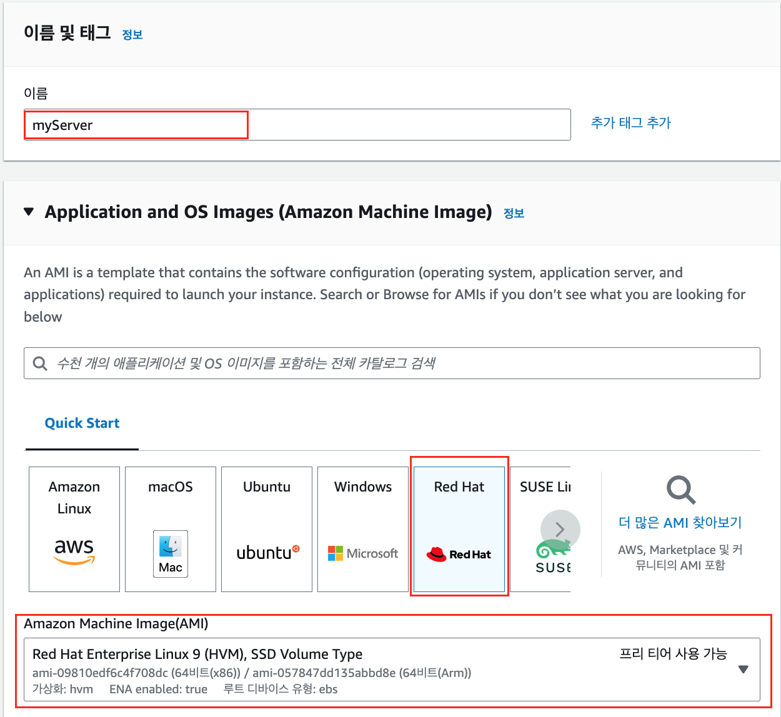Click the Amazon Machine Image(AMI) label

click(x=116, y=624)
